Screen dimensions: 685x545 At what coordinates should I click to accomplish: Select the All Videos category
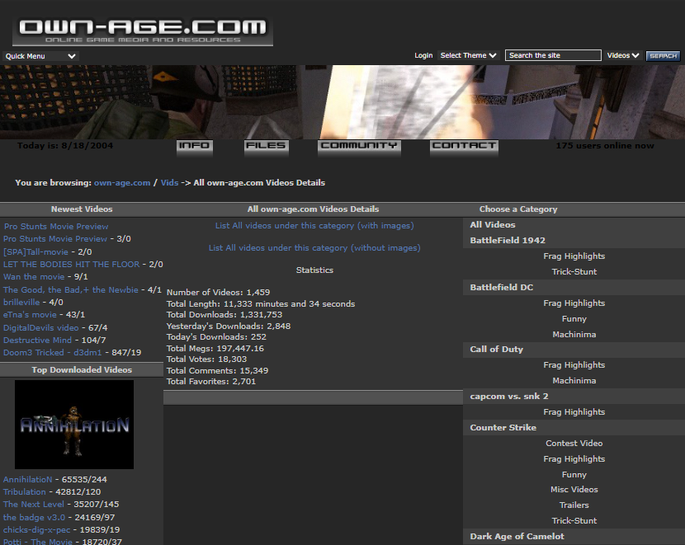(x=493, y=225)
